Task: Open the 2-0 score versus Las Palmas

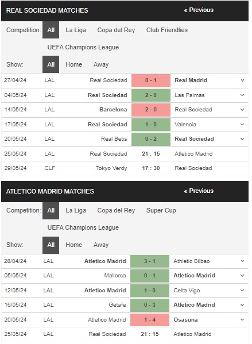Action: (151, 95)
